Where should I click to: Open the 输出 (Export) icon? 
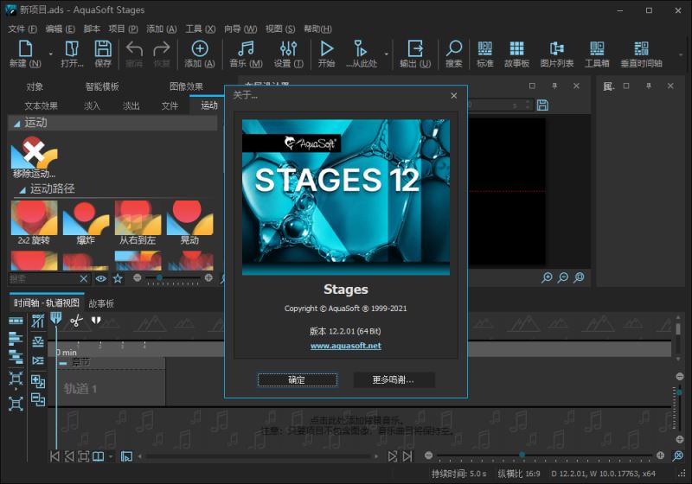pos(415,48)
